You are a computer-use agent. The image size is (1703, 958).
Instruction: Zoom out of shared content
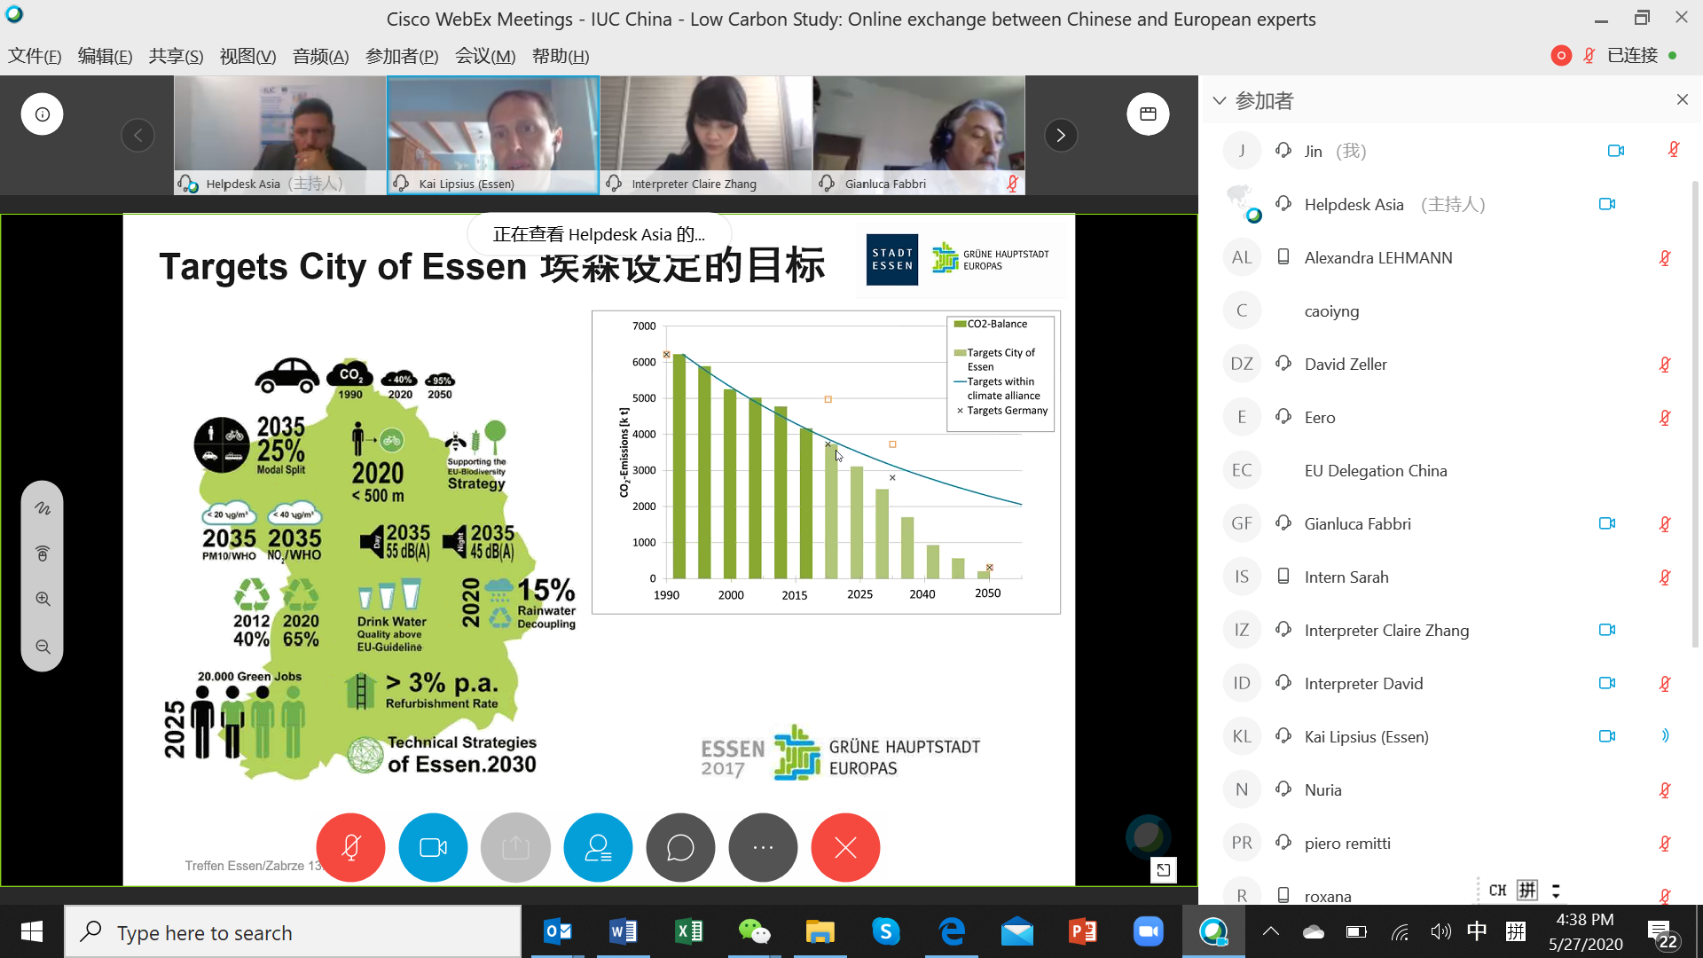click(43, 647)
